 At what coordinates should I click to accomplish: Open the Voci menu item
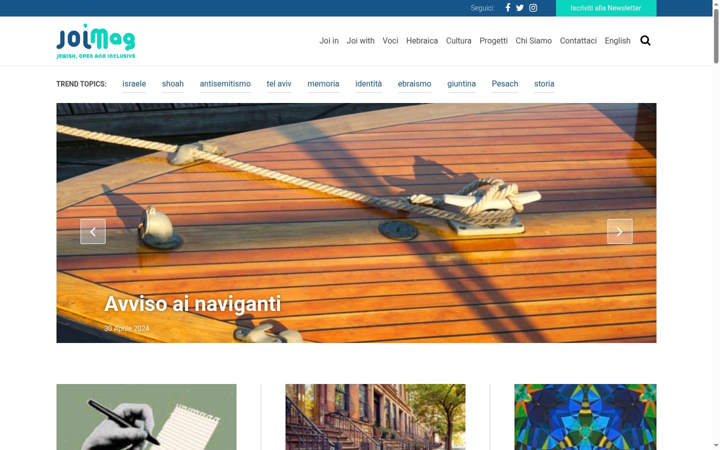390,41
